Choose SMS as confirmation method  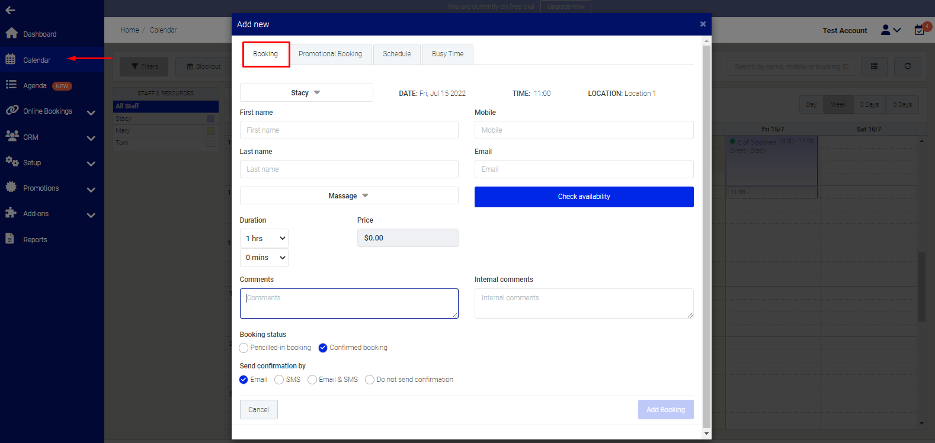279,380
